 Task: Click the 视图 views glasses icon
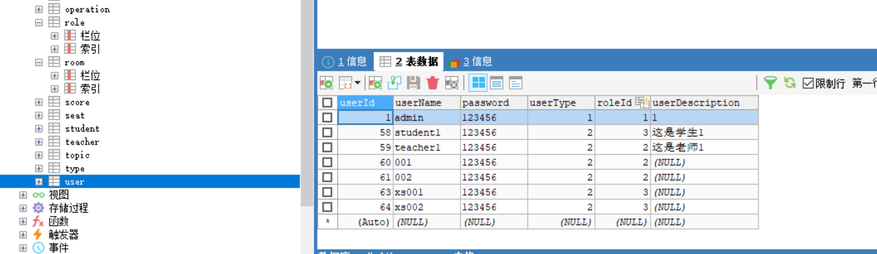[x=38, y=195]
